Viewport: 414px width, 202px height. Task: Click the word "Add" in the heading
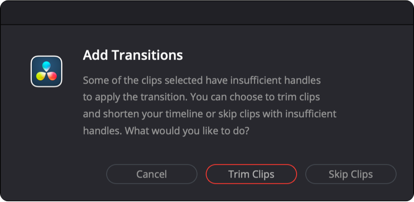point(94,55)
